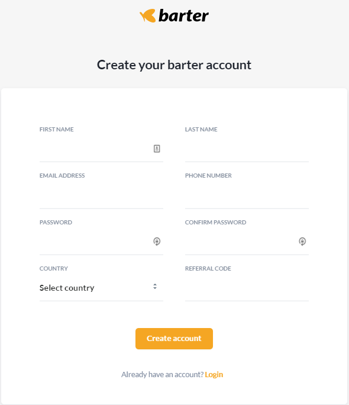349x405 pixels.
Task: Select the Email Address text field
Action: click(101, 195)
